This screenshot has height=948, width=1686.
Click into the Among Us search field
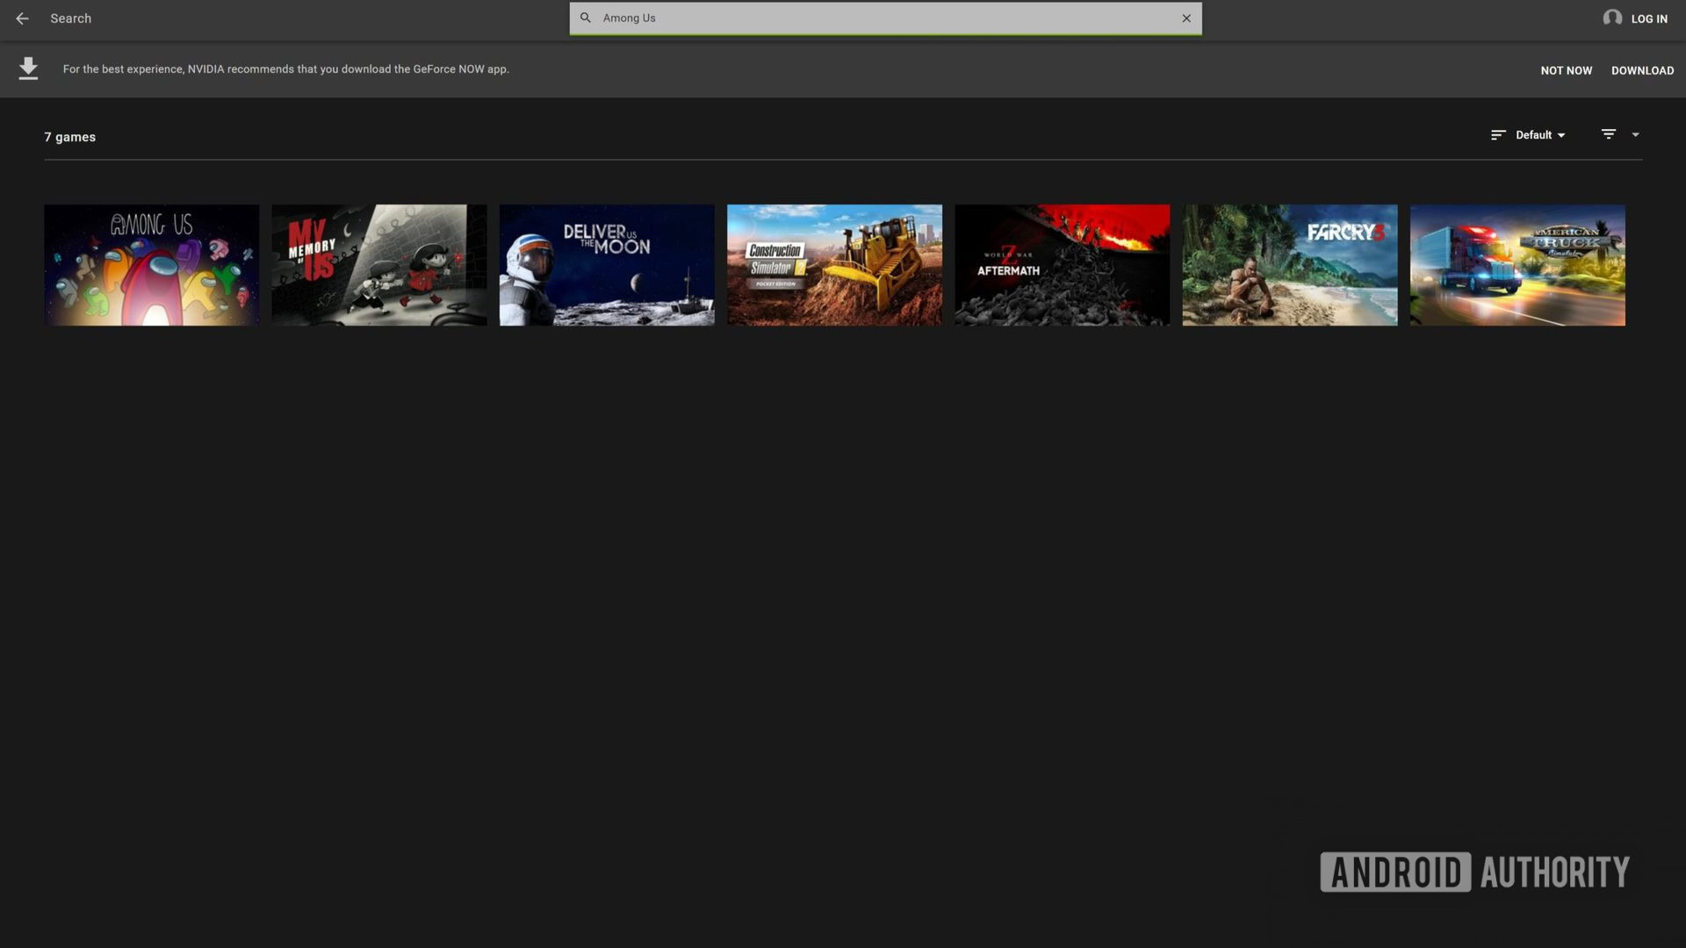tap(878, 18)
